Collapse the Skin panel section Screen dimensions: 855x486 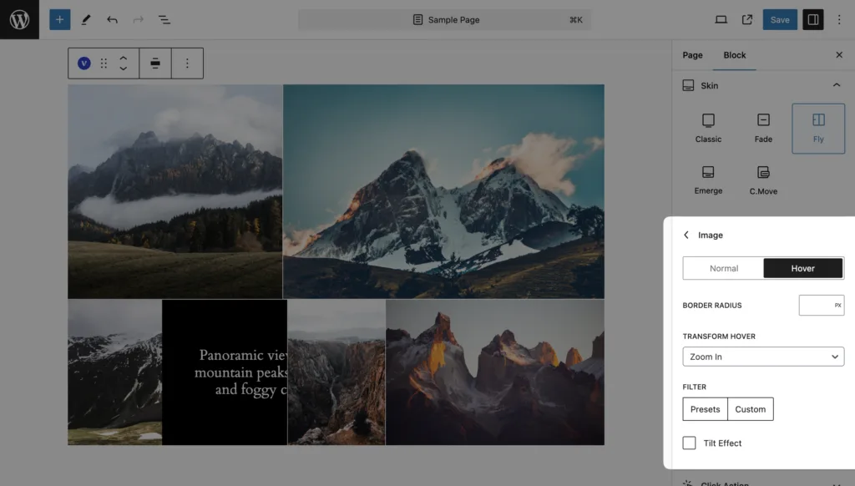click(836, 85)
